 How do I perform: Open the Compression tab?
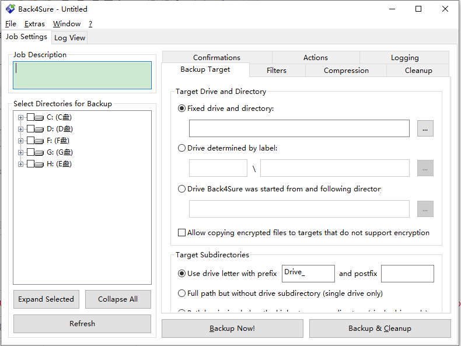346,71
